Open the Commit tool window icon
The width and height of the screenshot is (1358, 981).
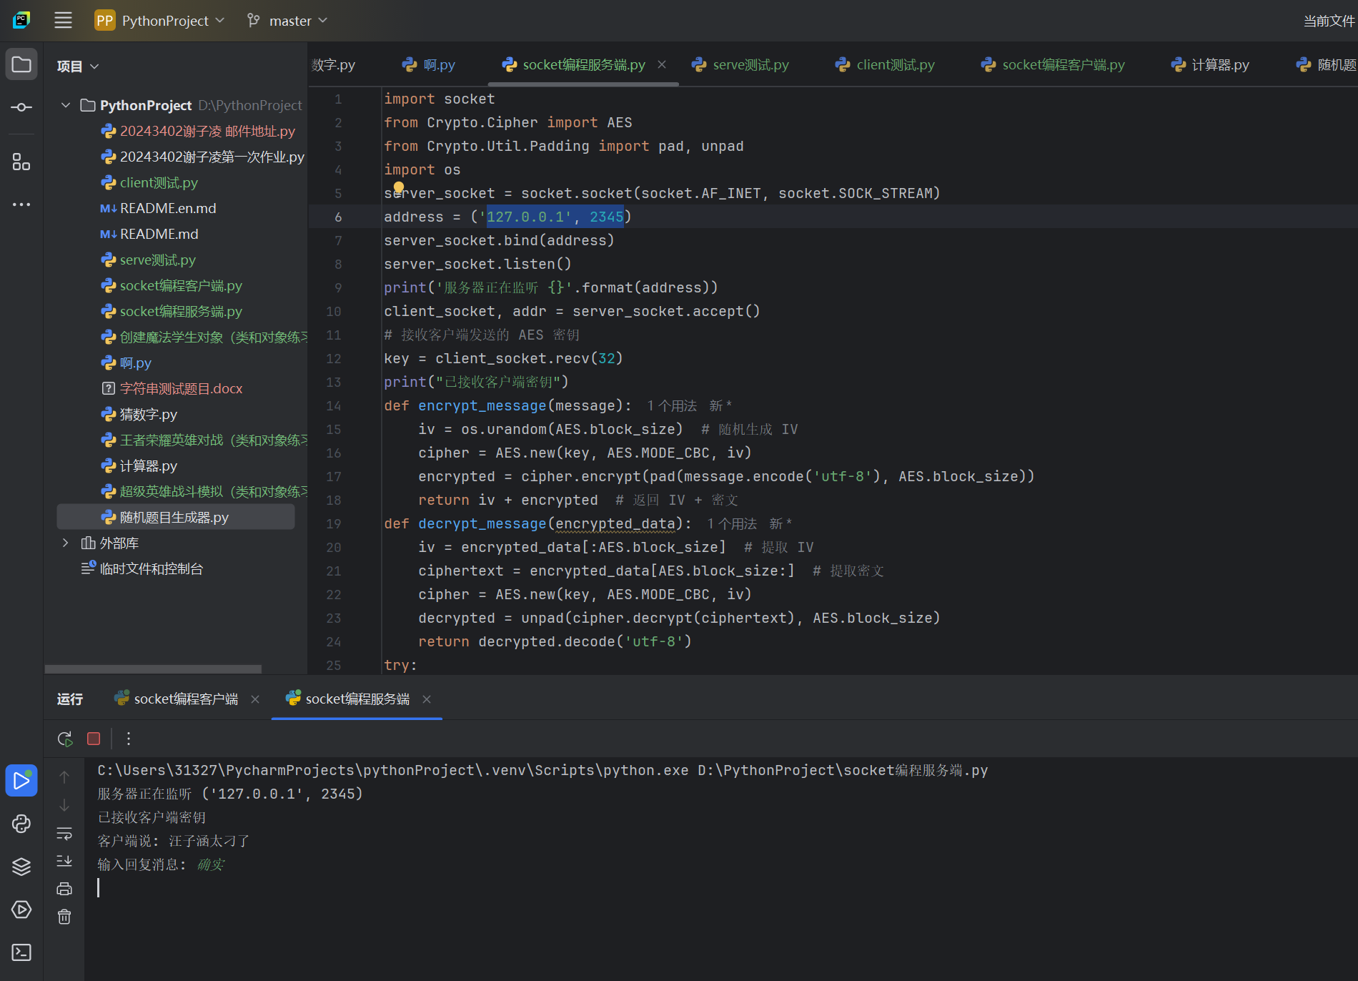click(21, 107)
